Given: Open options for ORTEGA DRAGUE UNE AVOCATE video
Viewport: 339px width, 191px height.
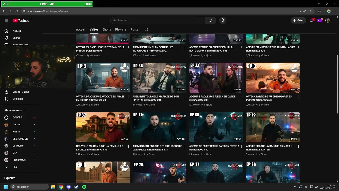Looking at the screenshot, I should click(x=128, y=97).
